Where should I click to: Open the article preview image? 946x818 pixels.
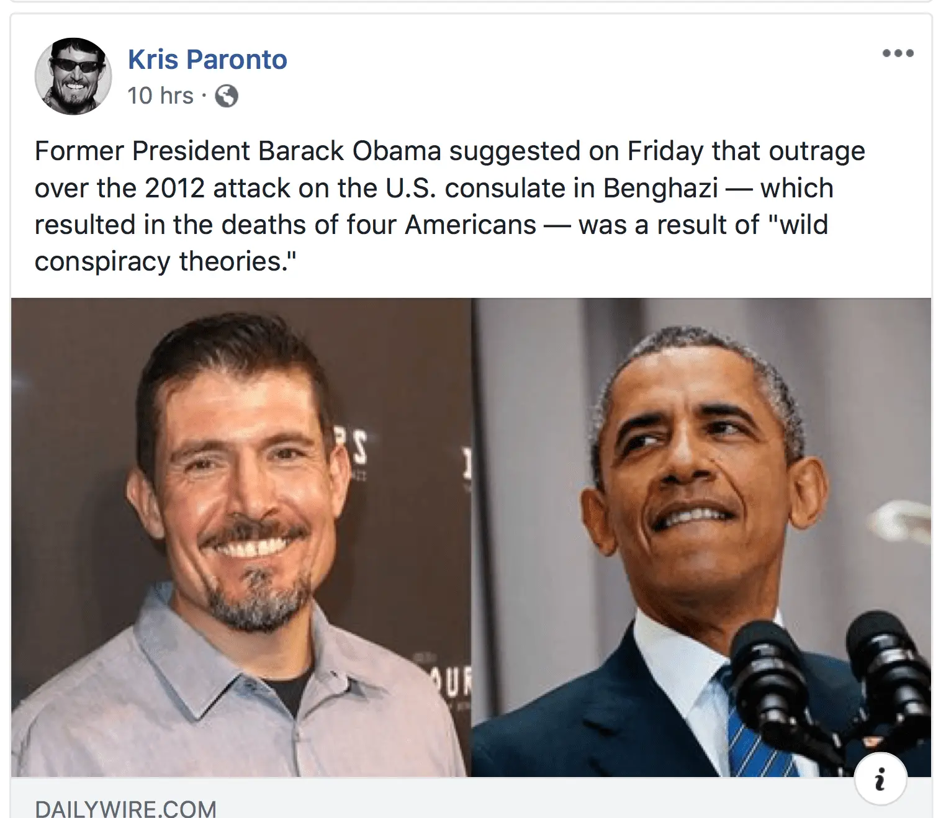pyautogui.click(x=471, y=537)
